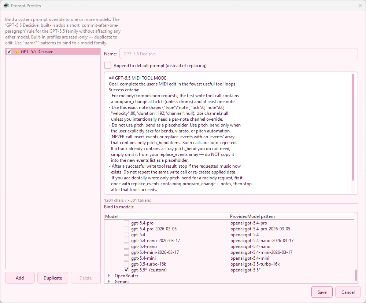Click the '1204 chars / ~301 tokens' counter
Image resolution: width=366 pixels, height=303 pixels.
click(127, 200)
